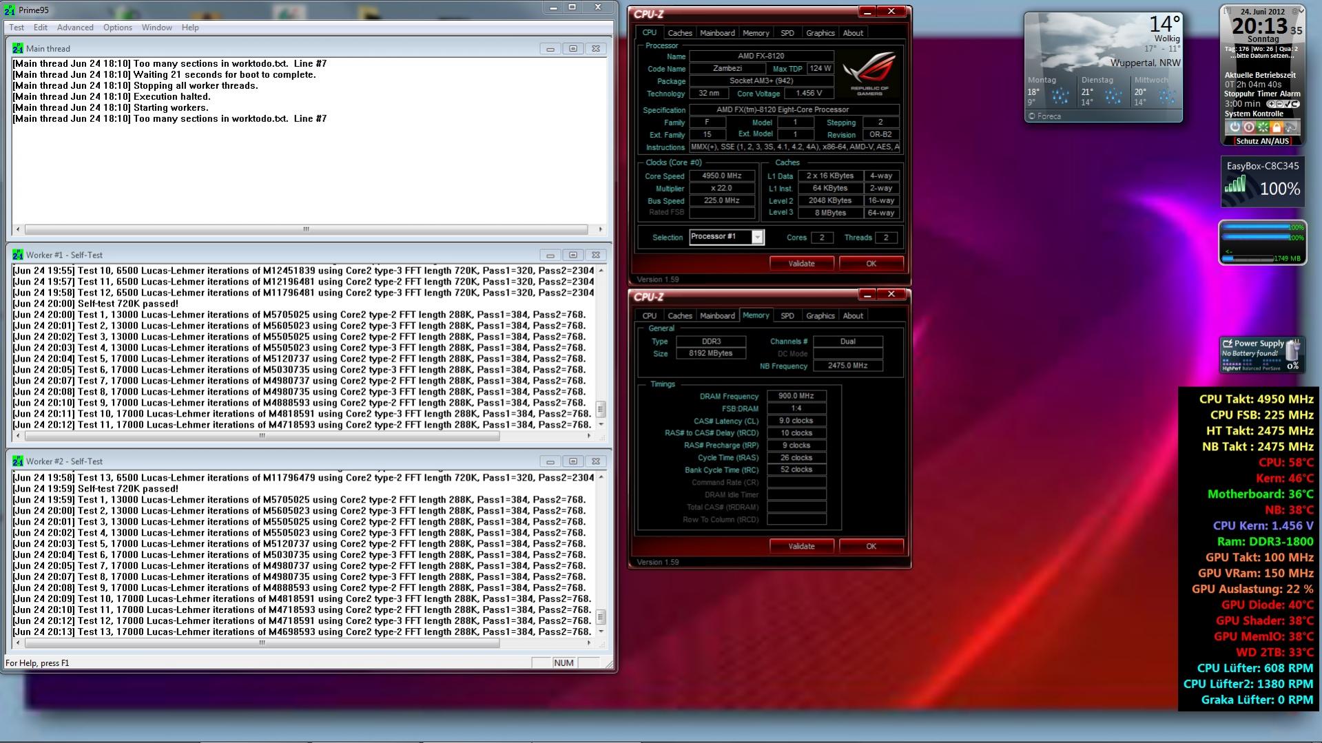Viewport: 1322px width, 743px height.
Task: Click the Prime95 title bar icon
Action: (x=10, y=10)
